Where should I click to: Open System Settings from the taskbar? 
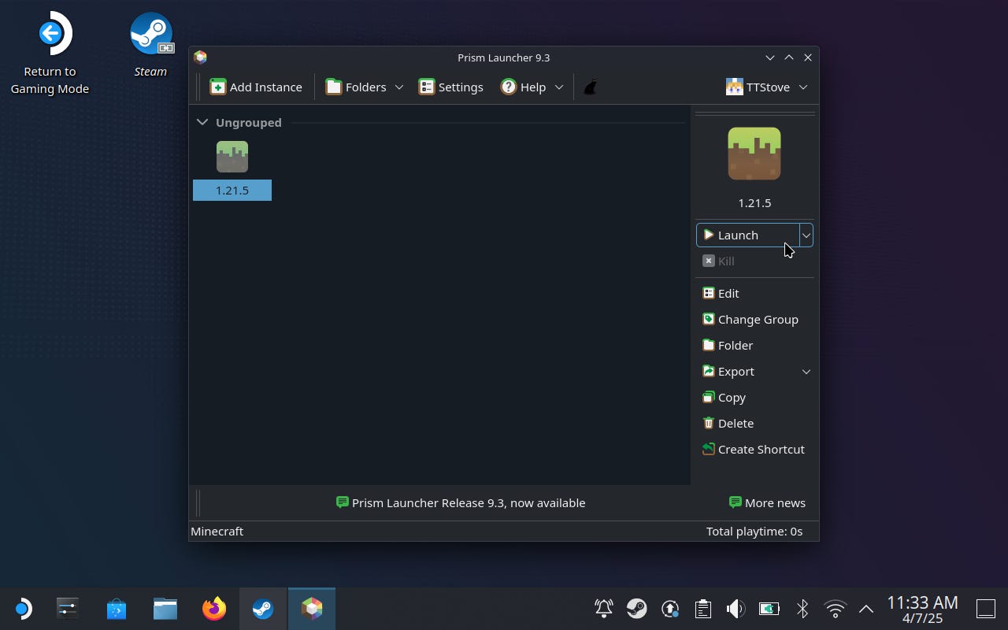click(68, 609)
